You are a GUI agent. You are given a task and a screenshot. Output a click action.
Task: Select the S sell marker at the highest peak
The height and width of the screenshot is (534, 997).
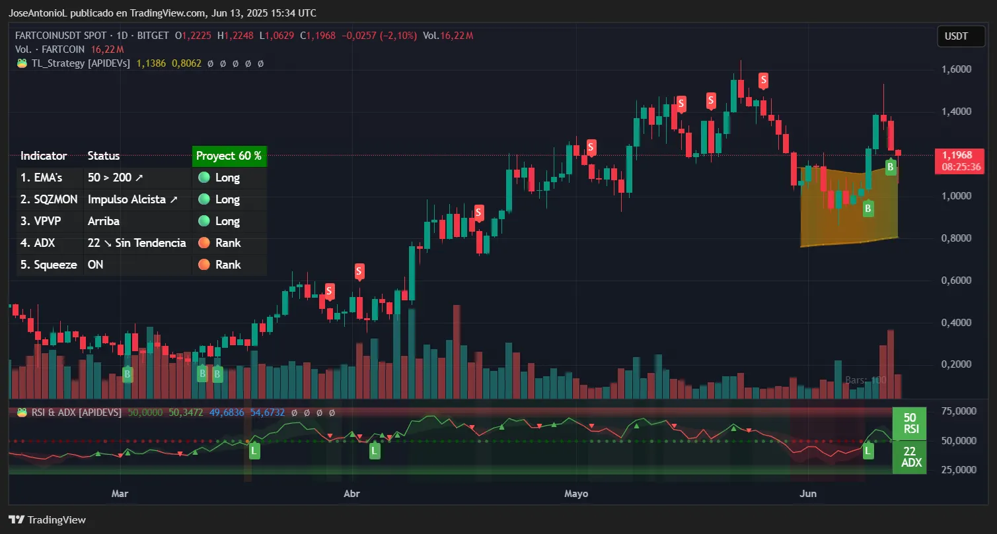[763, 81]
